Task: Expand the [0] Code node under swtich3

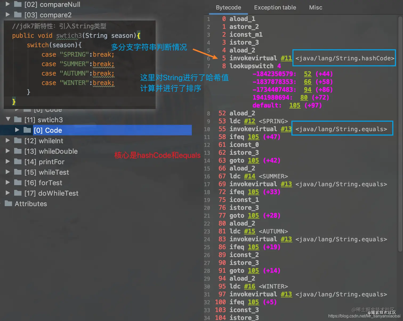Action: click(x=17, y=130)
